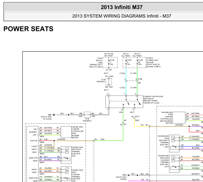Click the 'BLOWER -' pin label
The height and width of the screenshot is (182, 203).
[33, 132]
